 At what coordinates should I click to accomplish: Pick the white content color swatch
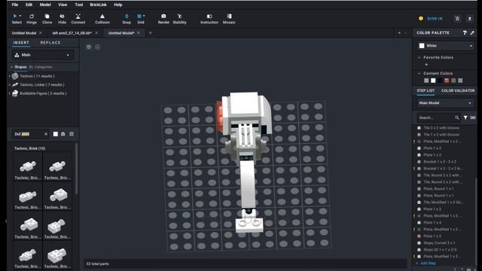433,81
